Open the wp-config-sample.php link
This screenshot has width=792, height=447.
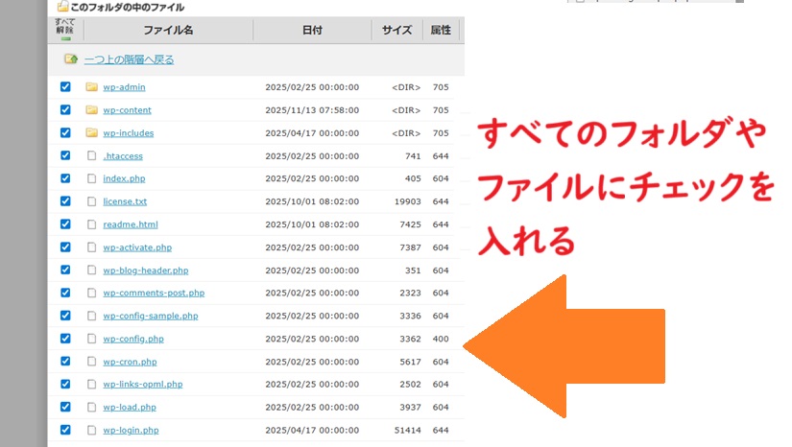(151, 316)
